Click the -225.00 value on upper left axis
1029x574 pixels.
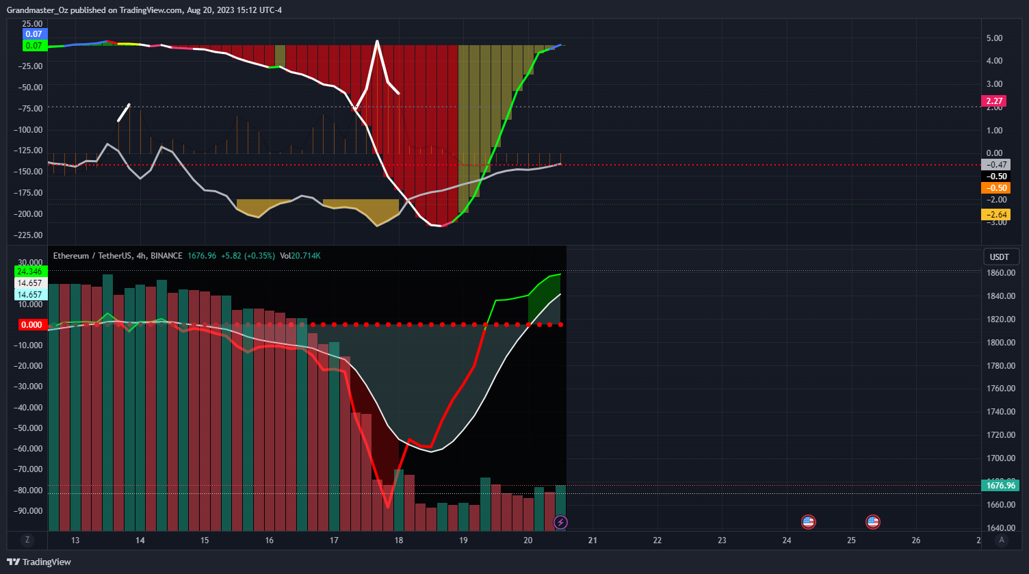(x=29, y=235)
